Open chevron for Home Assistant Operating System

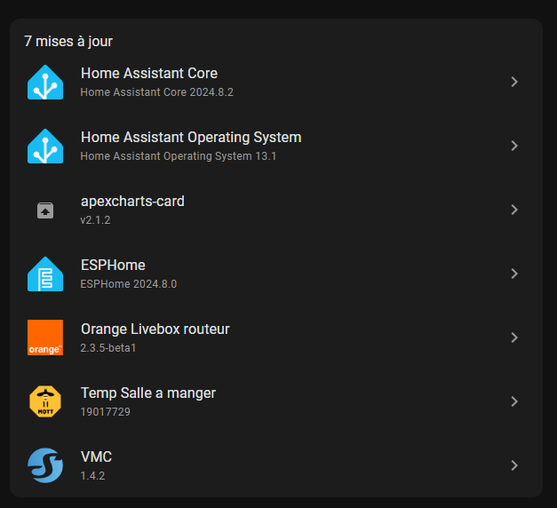coord(514,146)
